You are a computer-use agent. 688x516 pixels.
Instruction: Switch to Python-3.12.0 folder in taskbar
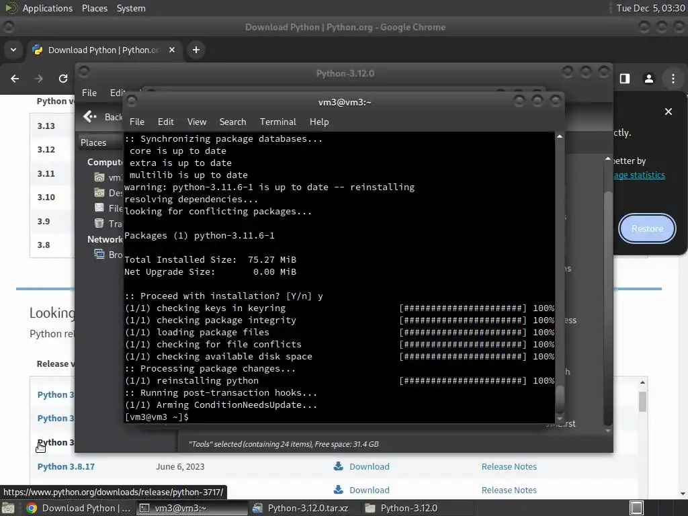tap(418, 508)
